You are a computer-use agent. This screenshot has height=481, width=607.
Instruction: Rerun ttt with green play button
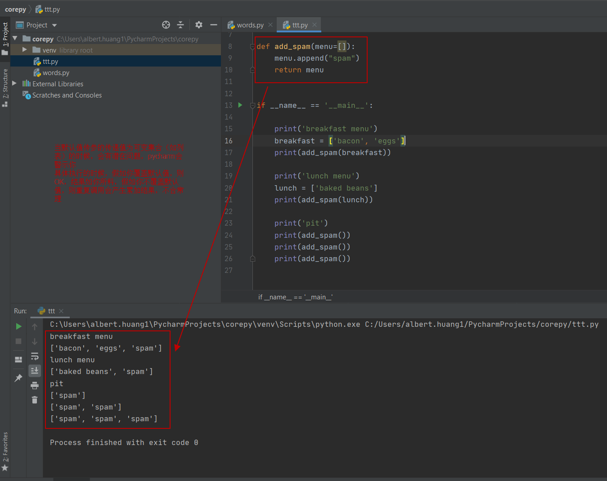click(x=18, y=326)
